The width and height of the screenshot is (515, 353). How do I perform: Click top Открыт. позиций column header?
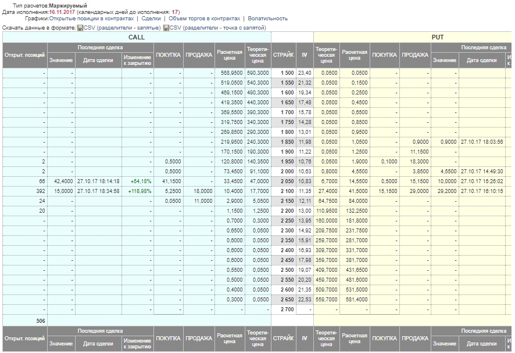(x=24, y=55)
